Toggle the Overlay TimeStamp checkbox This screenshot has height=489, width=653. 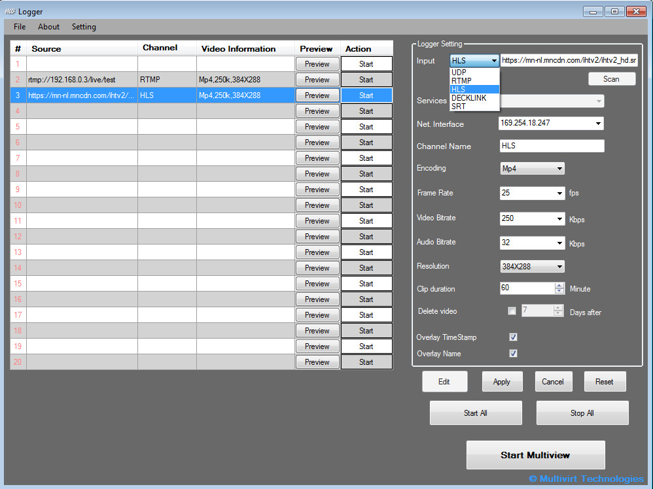[x=513, y=337]
